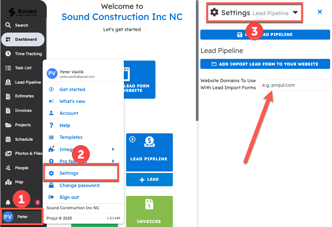Image resolution: width=332 pixels, height=227 pixels.
Task: Open the Lead Pipeline settings dropdown
Action: (296, 12)
